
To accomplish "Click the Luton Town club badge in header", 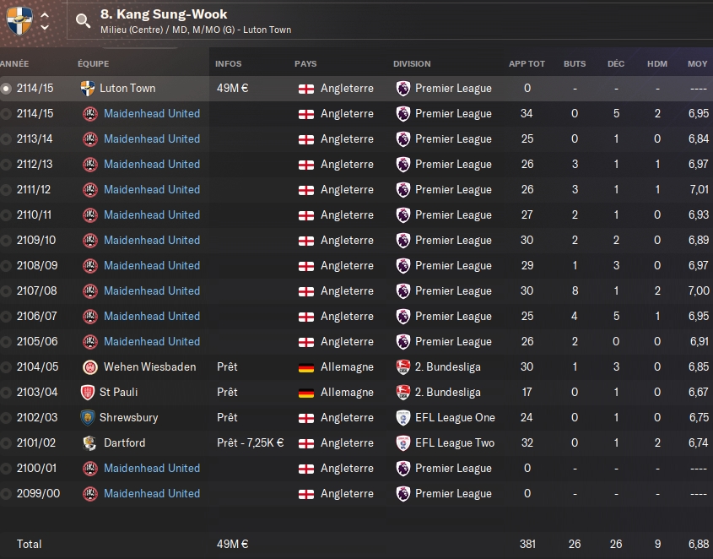I will coord(19,20).
